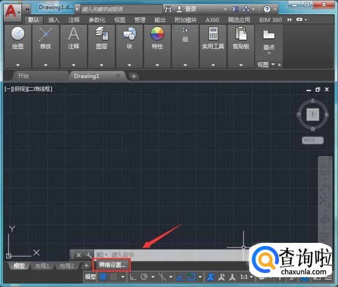Click the Annotation (注释) panel text icon
338x287 pixels.
tap(73, 34)
